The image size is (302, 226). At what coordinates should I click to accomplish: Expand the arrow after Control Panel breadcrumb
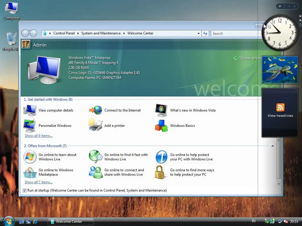point(78,34)
